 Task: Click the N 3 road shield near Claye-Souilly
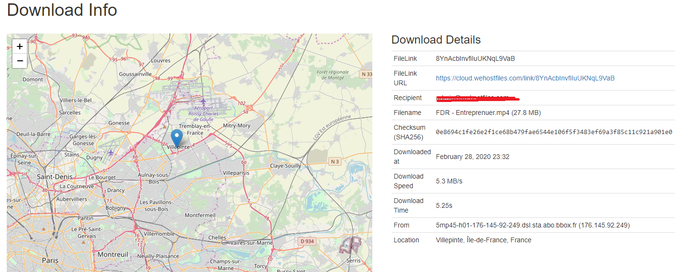(x=335, y=161)
